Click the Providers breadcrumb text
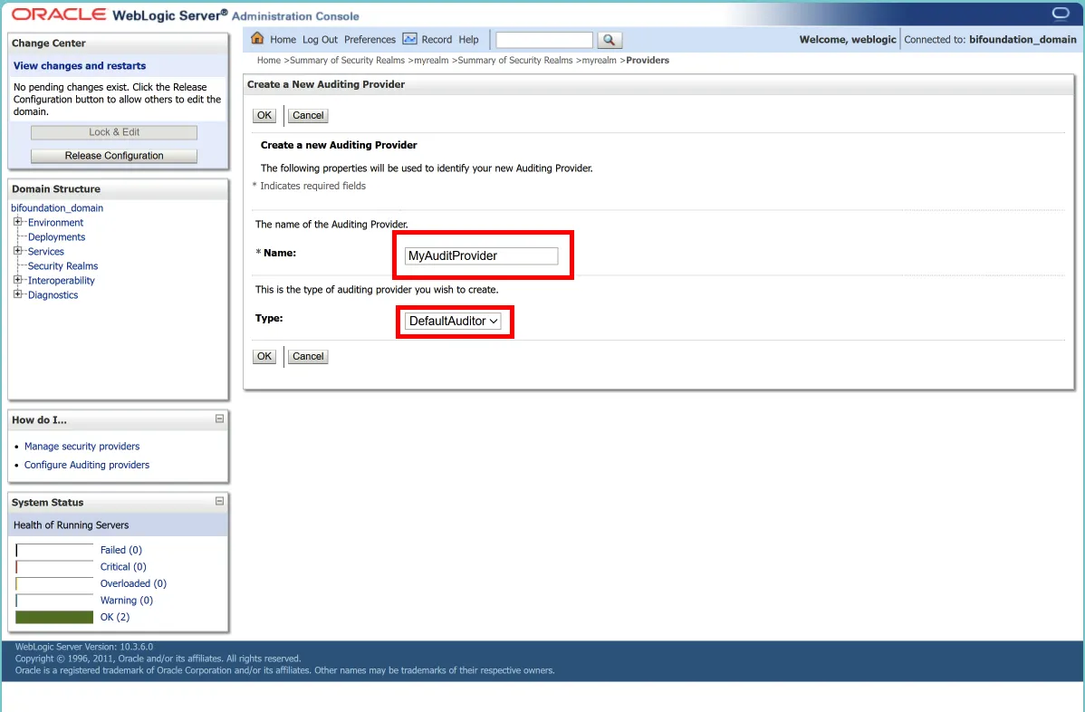Image resolution: width=1085 pixels, height=712 pixels. point(647,60)
